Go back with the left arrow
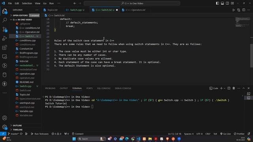The height and width of the screenshot is (142, 253). point(75,3)
